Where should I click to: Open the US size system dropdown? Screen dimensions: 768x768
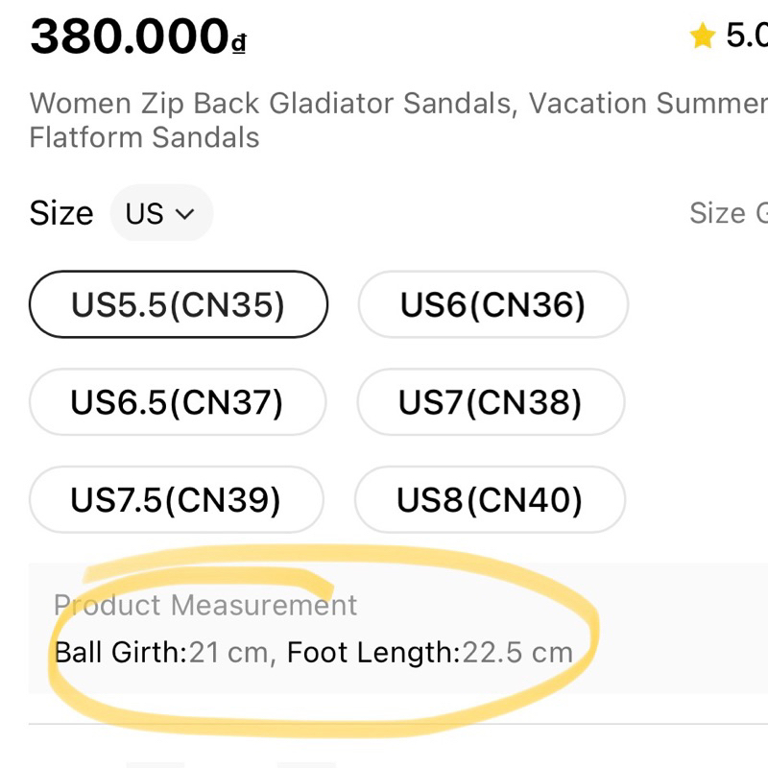click(x=160, y=213)
